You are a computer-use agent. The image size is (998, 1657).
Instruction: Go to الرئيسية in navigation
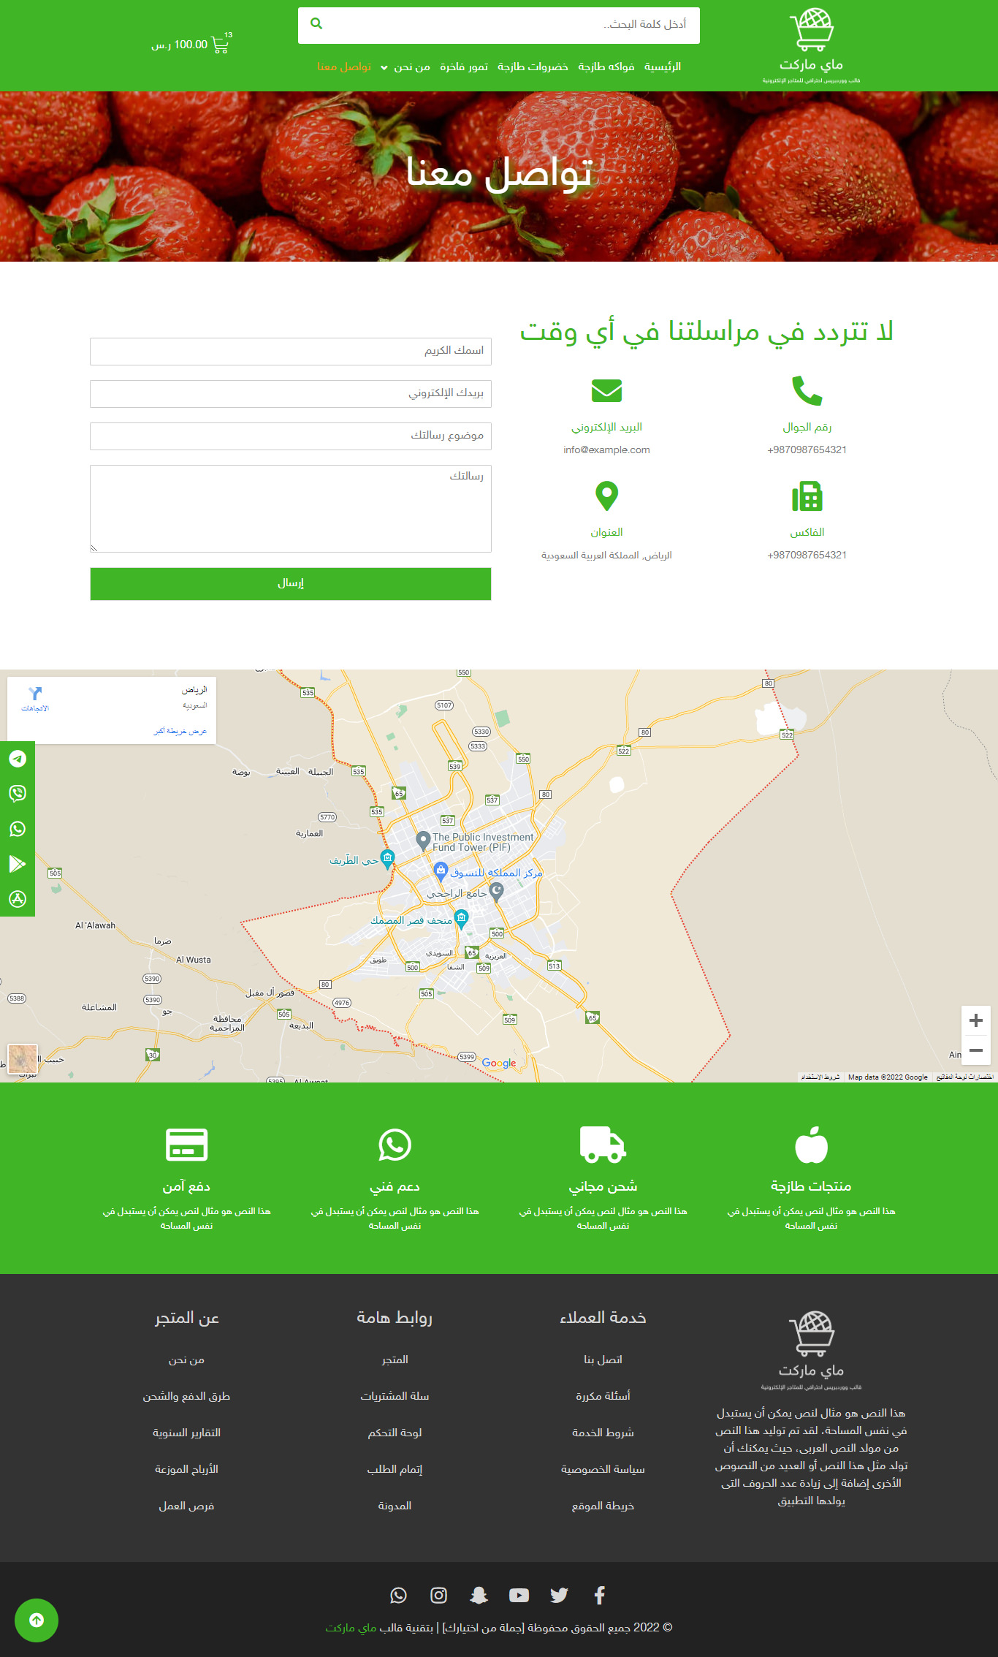pyautogui.click(x=662, y=67)
